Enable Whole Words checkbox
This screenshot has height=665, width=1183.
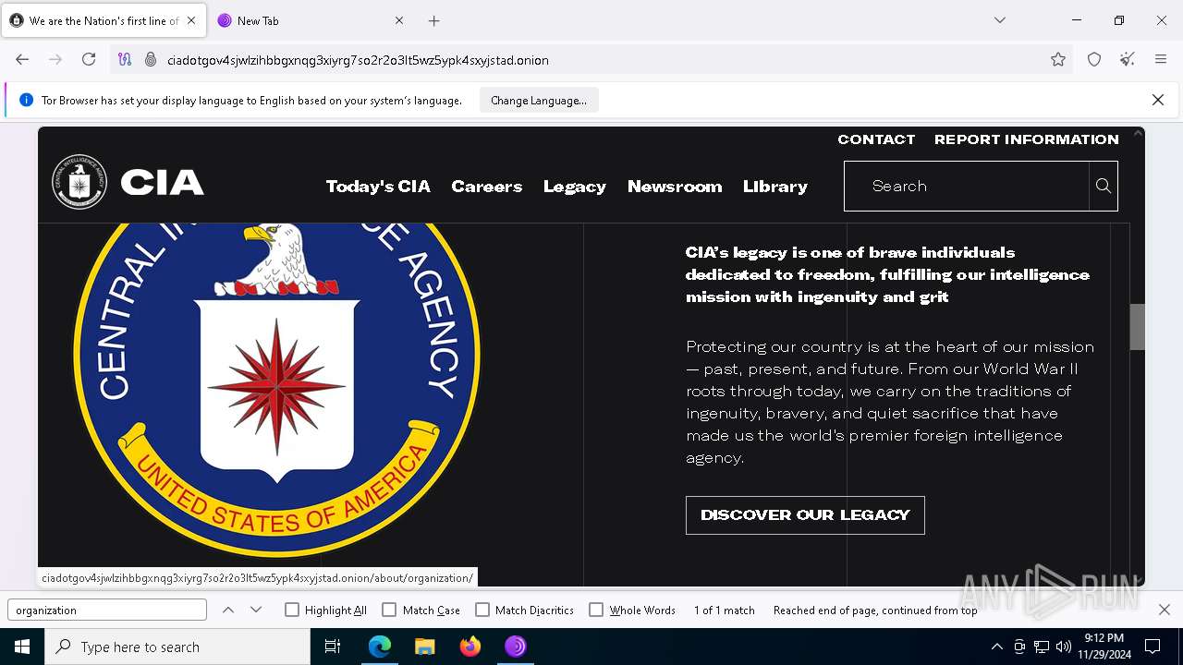pyautogui.click(x=596, y=610)
